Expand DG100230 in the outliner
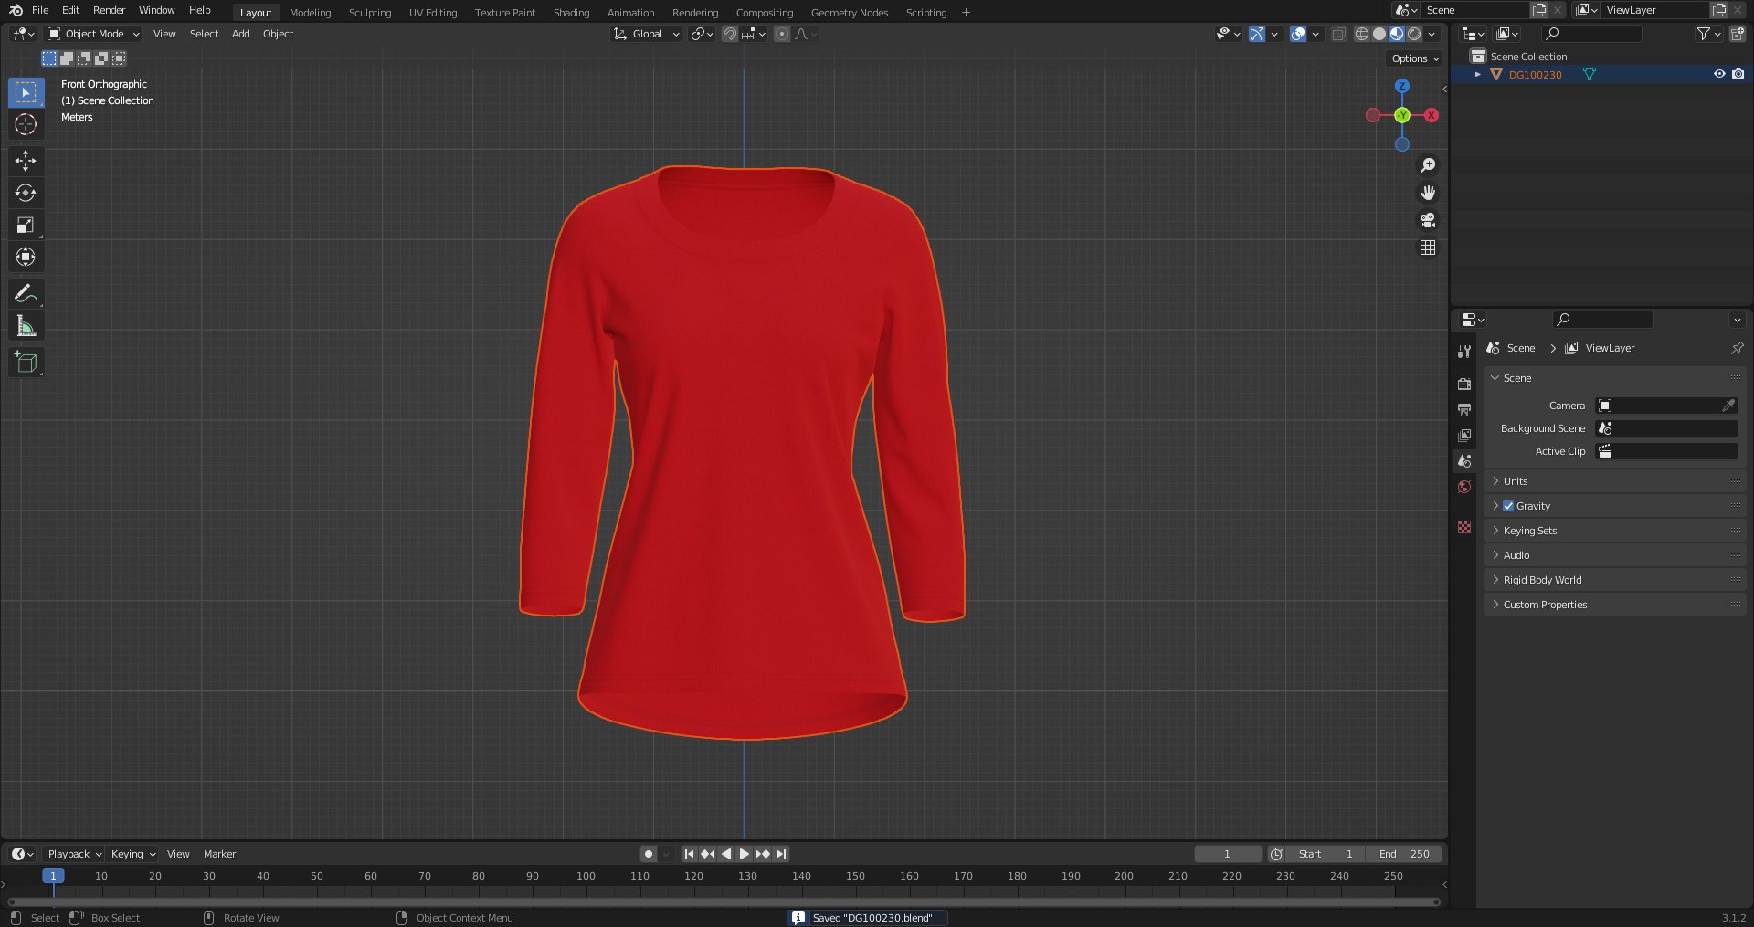This screenshot has height=927, width=1754. (1477, 74)
